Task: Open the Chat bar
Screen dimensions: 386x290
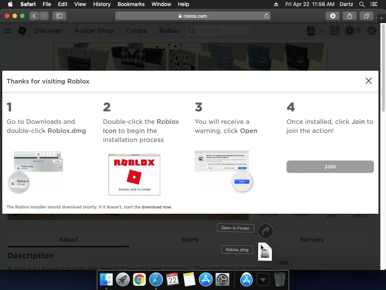Action: [x=282, y=263]
